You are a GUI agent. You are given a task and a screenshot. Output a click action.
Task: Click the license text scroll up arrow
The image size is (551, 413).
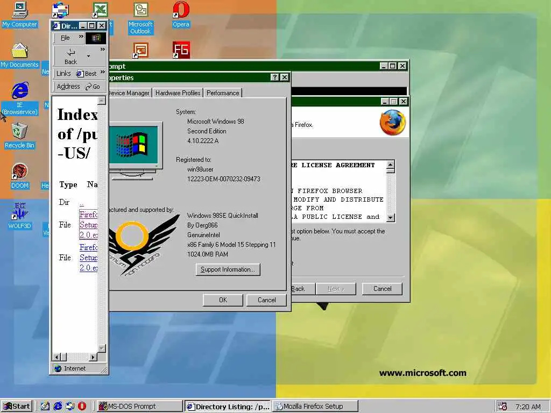point(391,165)
